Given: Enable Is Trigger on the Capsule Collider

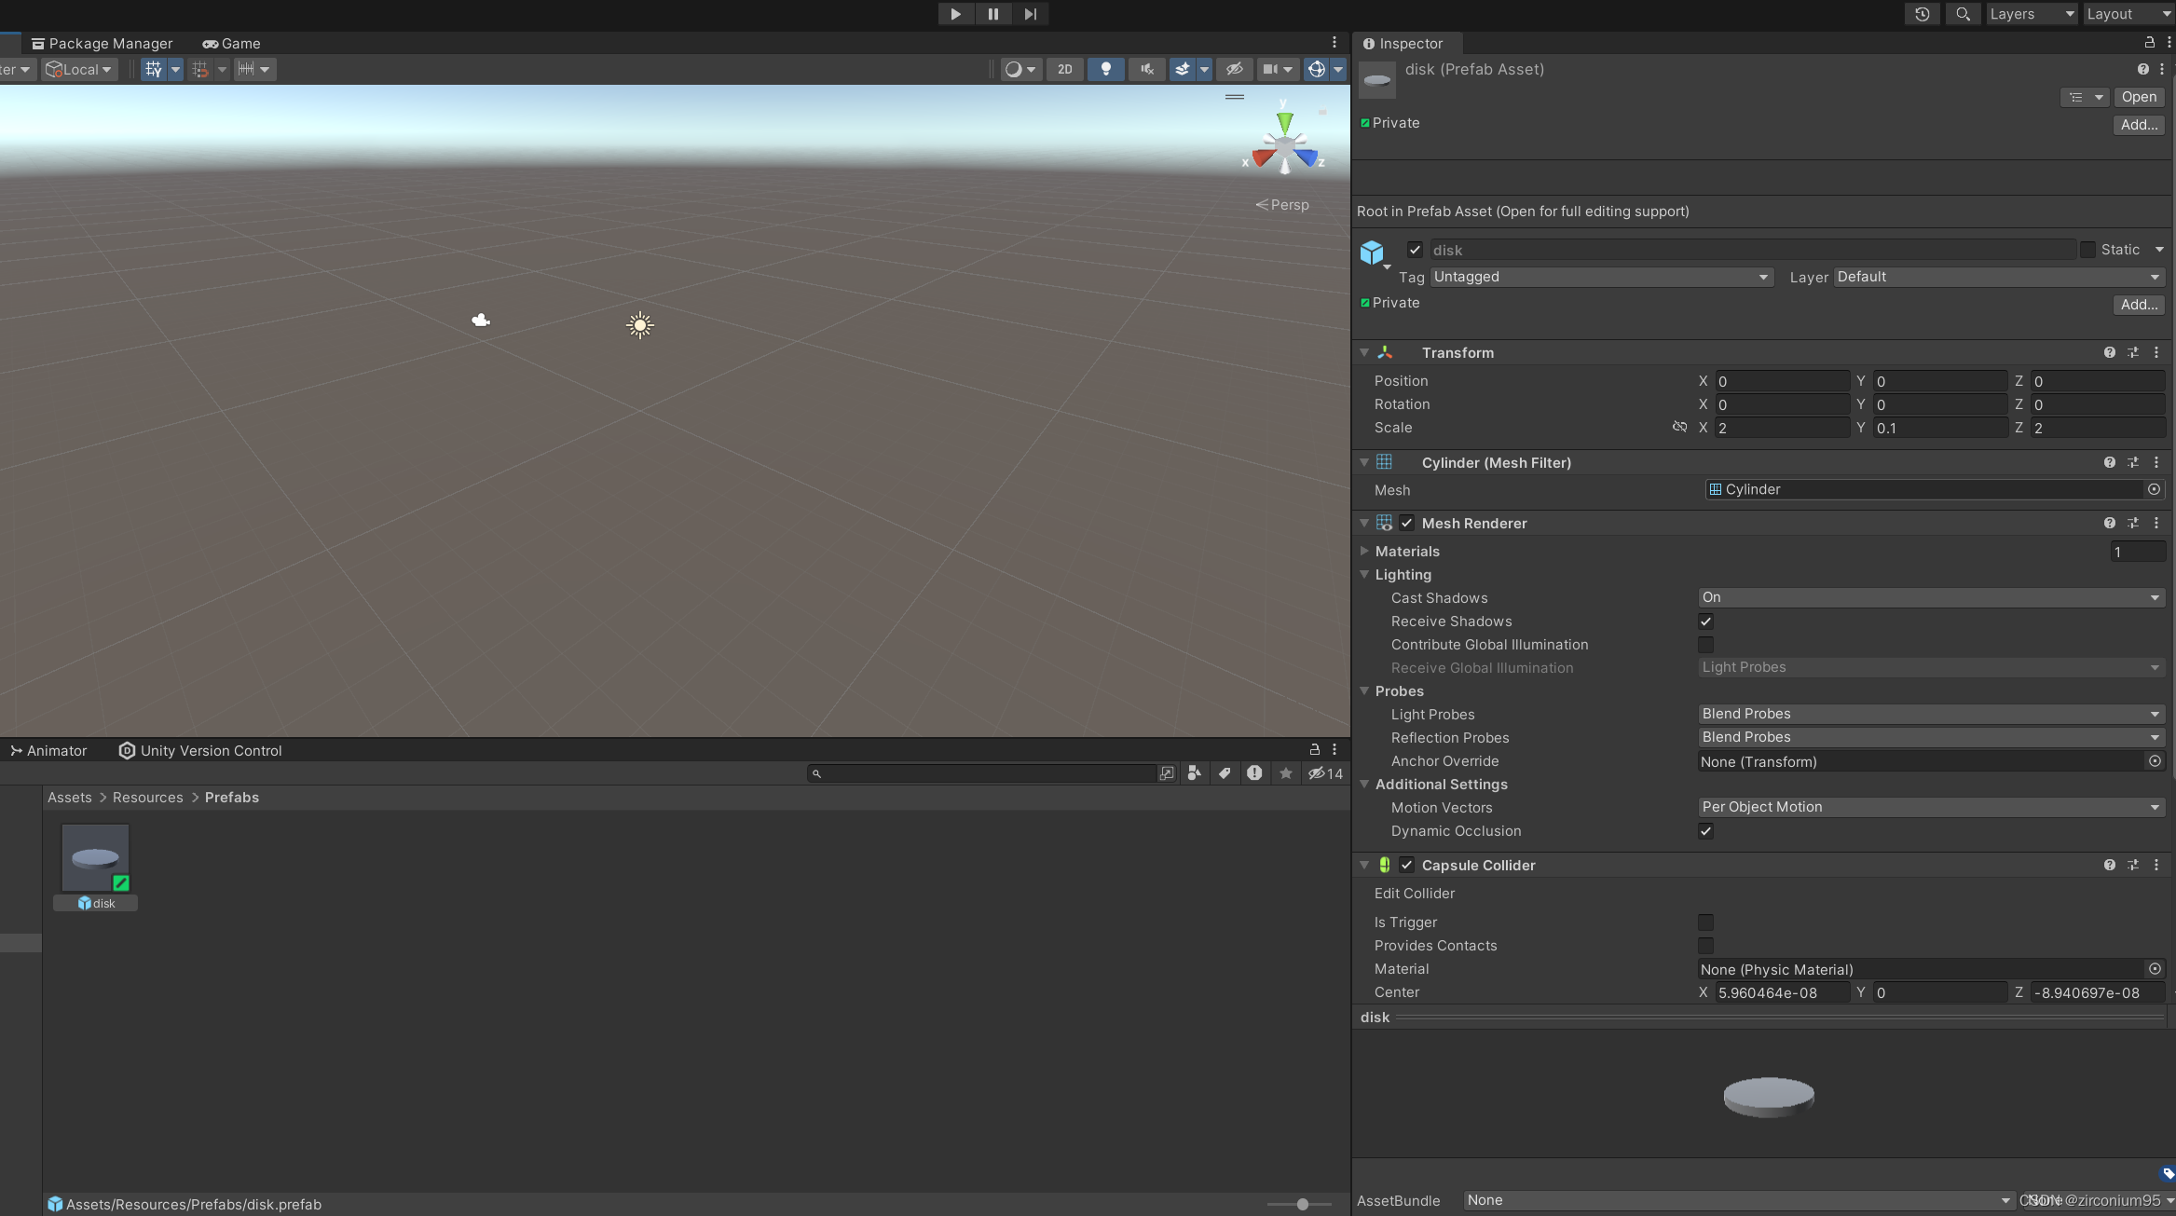Looking at the screenshot, I should click(x=1705, y=922).
